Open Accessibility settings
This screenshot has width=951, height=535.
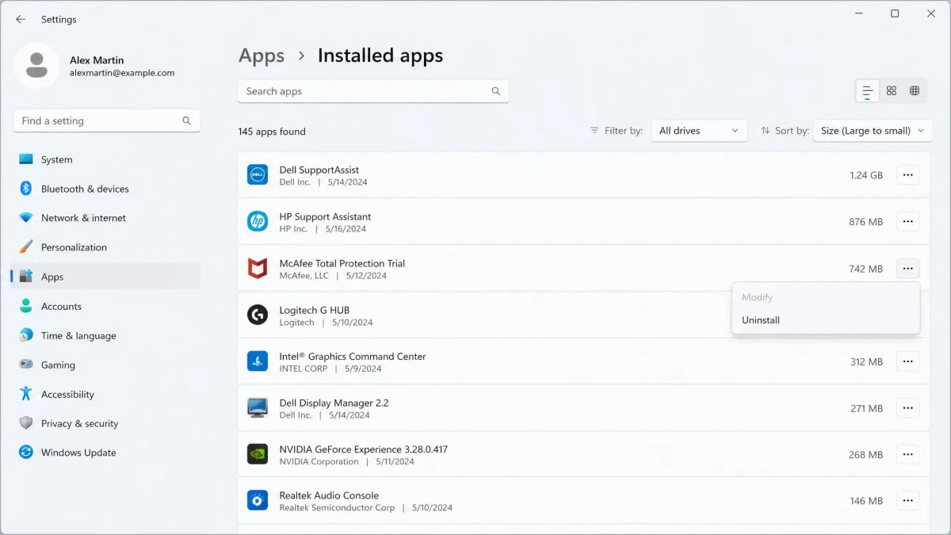coord(105,394)
